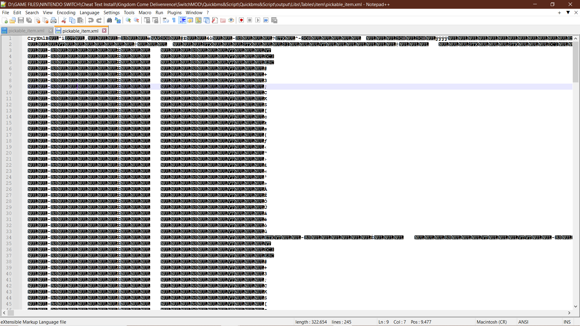Play back the recorded macro icon

point(258,20)
